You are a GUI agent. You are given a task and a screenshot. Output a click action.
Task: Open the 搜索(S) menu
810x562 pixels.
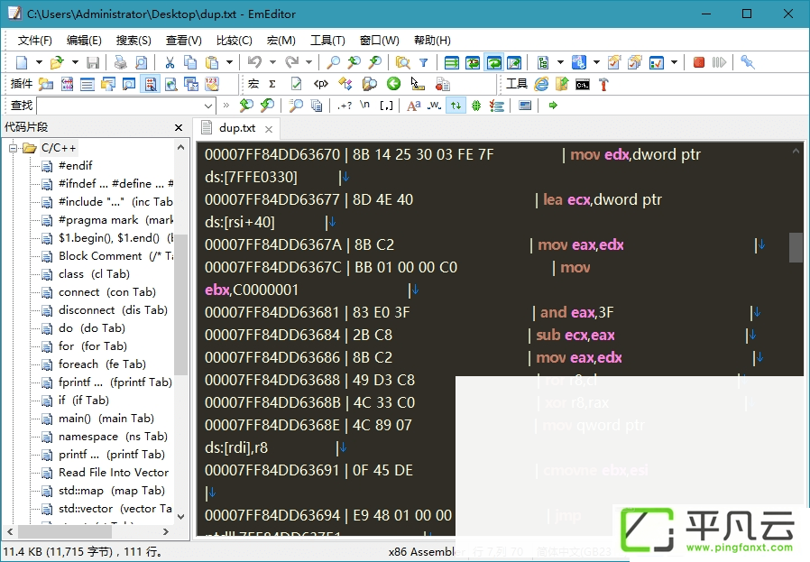[x=133, y=41]
